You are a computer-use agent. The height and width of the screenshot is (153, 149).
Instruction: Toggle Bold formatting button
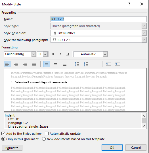pos(53,54)
